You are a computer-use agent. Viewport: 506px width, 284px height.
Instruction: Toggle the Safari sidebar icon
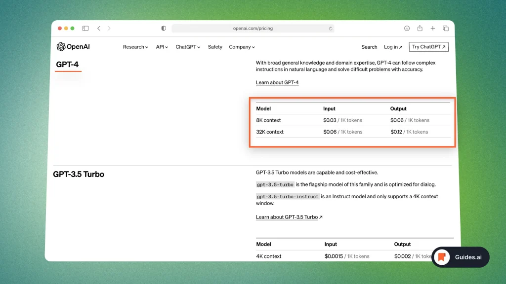click(x=85, y=28)
